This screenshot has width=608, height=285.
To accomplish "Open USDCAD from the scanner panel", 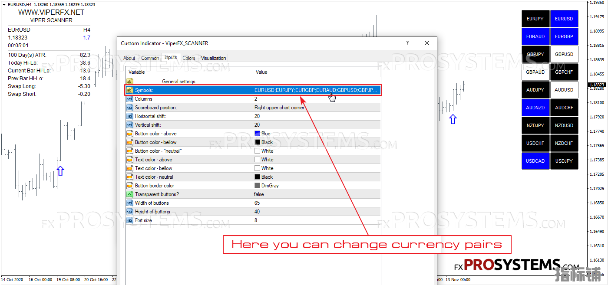I will pos(535,161).
